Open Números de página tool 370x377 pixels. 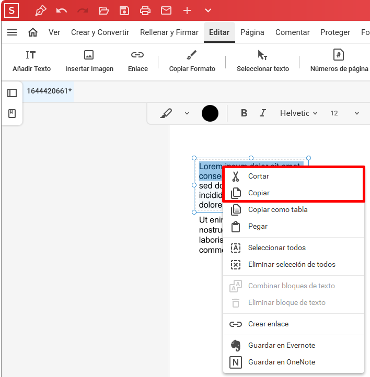point(339,61)
